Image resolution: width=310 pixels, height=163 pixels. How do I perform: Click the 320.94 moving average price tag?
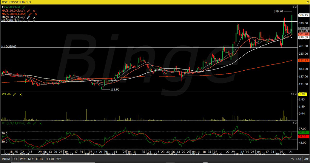pyautogui.click(x=303, y=28)
